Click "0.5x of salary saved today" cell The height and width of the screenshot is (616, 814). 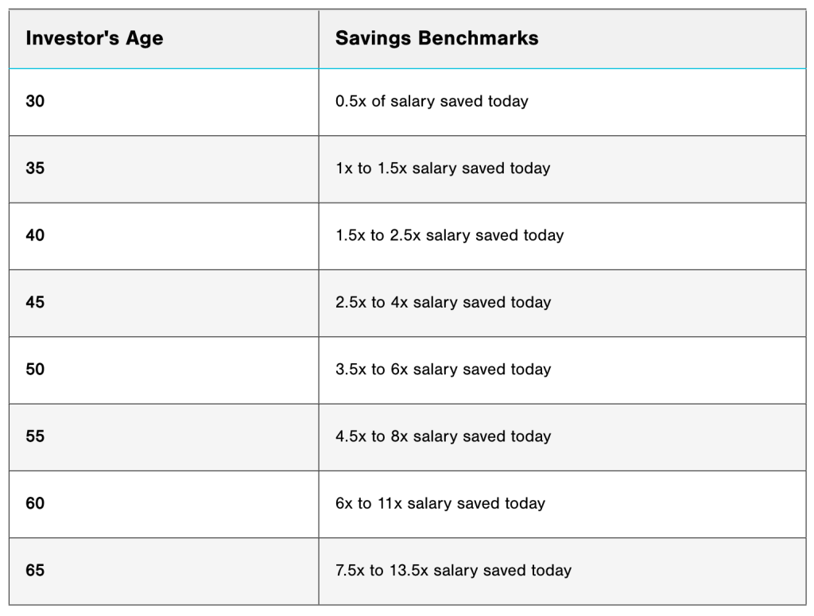click(x=432, y=102)
